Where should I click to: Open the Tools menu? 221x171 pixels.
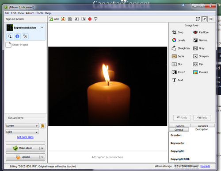pyautogui.click(x=40, y=13)
